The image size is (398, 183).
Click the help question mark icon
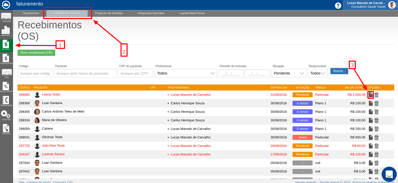pos(338,6)
